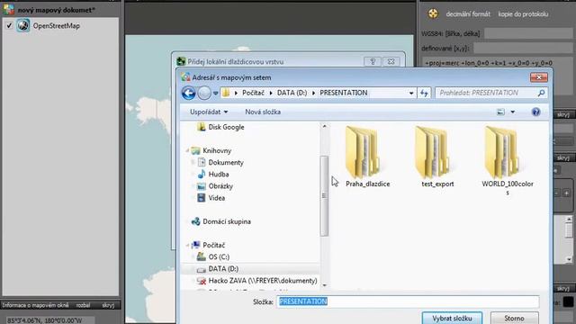Click 'Vybrat složku' button
Viewport: 576px width, 324px height.
[452, 318]
